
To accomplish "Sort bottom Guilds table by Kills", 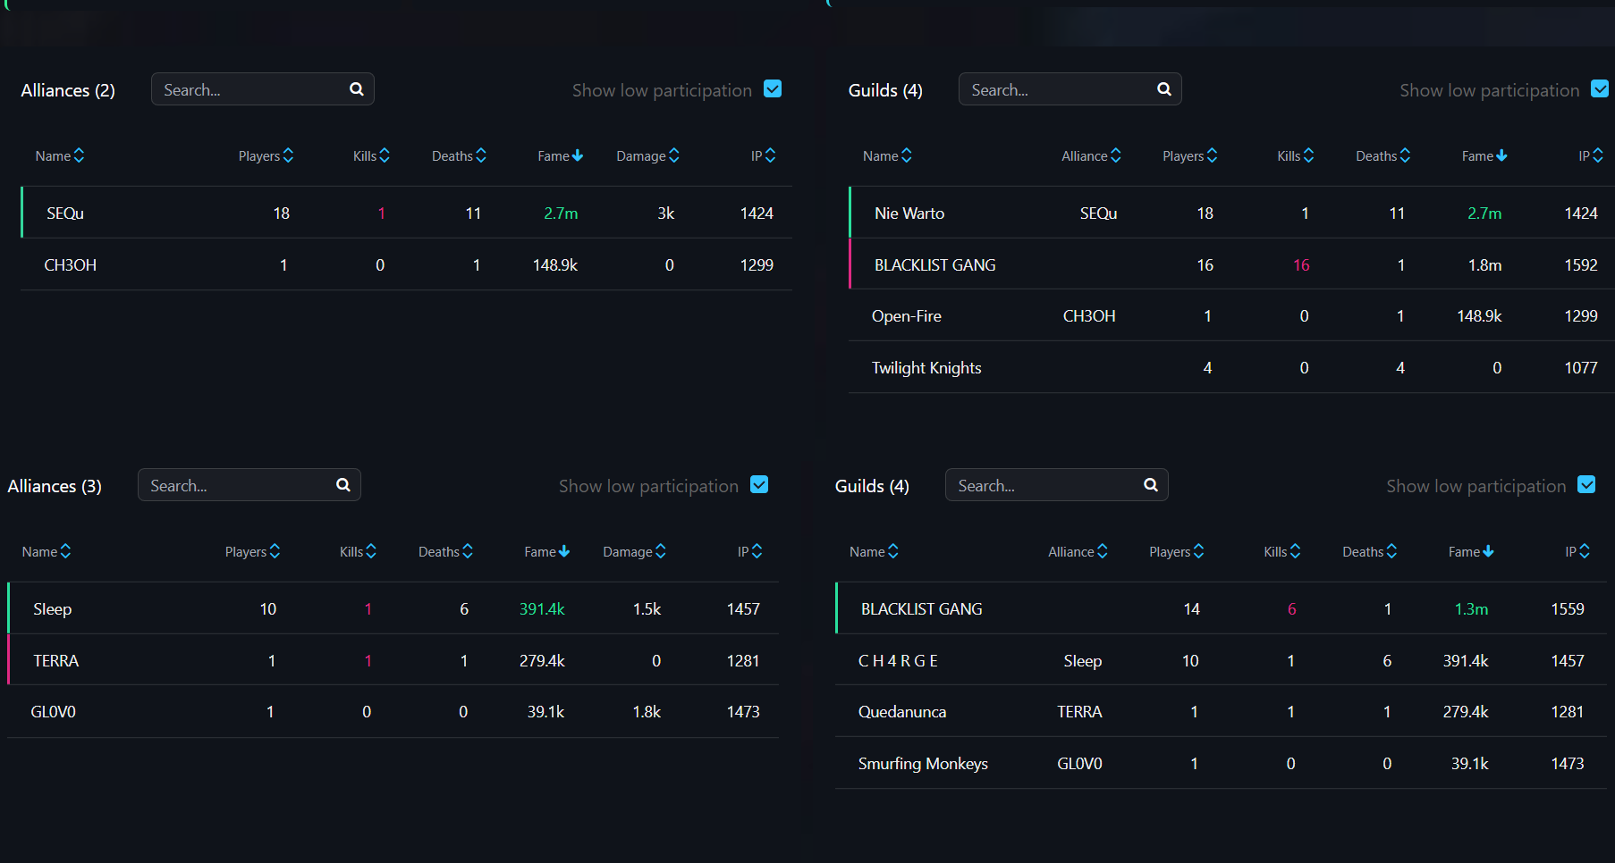I will pyautogui.click(x=1281, y=552).
